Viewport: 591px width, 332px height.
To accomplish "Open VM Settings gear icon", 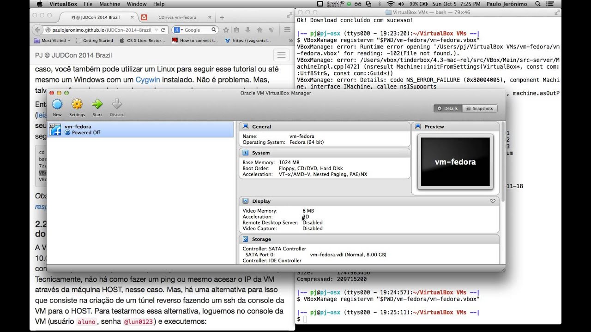I will 77,104.
